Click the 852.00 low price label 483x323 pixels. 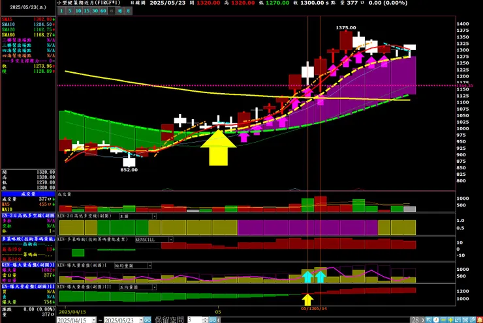[x=129, y=170]
